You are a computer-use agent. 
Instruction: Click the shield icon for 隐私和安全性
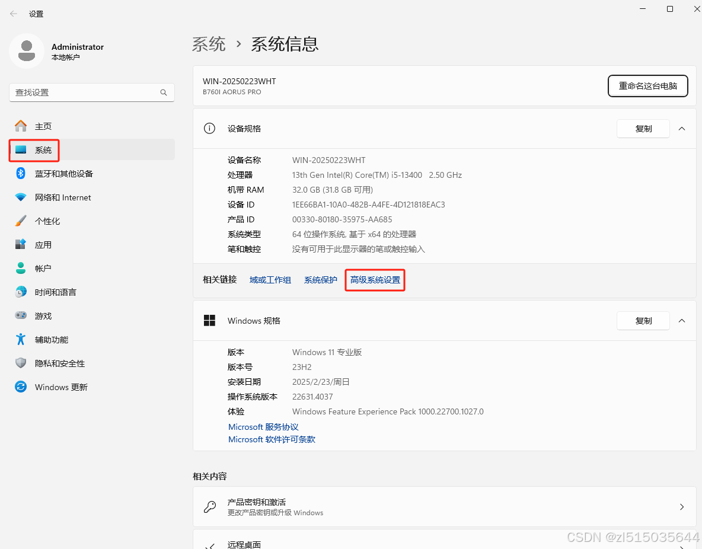coord(21,363)
